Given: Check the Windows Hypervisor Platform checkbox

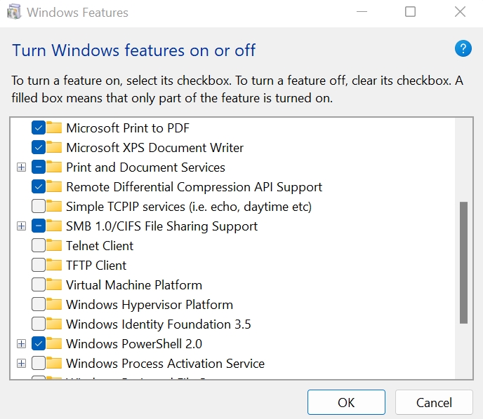Looking at the screenshot, I should pyautogui.click(x=39, y=305).
